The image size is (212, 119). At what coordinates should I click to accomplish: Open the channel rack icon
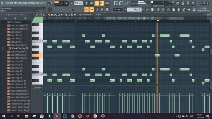[158, 10]
